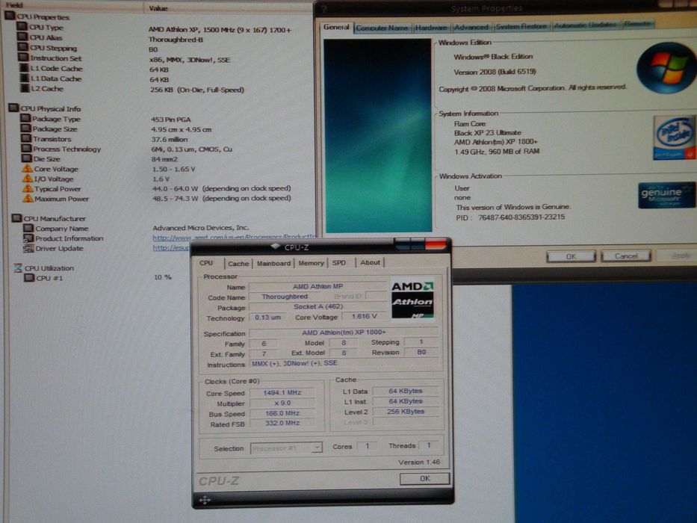Select the CPU Physical Info section header
Image resolution: width=697 pixels, height=523 pixels.
click(50, 108)
